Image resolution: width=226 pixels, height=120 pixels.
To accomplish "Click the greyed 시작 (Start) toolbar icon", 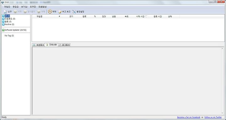I will tap(15, 12).
